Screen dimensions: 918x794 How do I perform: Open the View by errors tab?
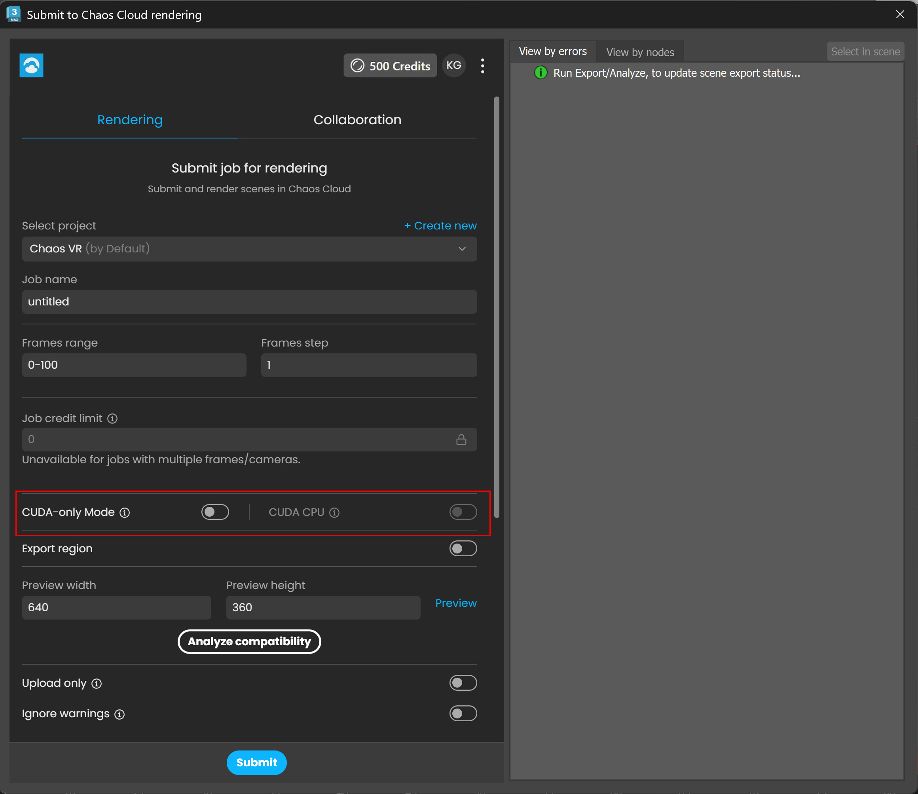552,51
